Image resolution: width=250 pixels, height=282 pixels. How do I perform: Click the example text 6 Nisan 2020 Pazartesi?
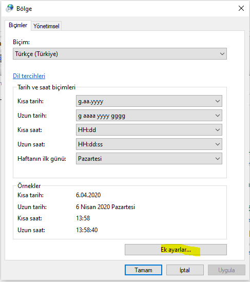tap(105, 207)
